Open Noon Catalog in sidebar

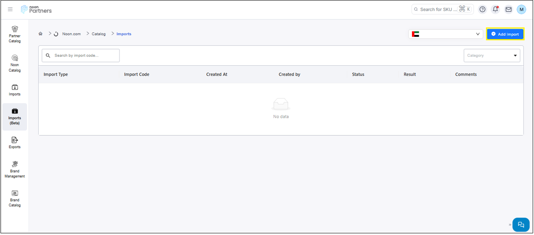15,63
